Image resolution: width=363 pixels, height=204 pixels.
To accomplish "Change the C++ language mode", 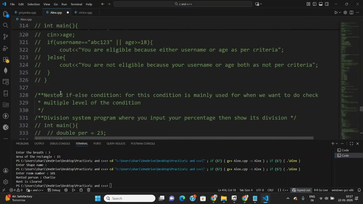I will pos(283,190).
